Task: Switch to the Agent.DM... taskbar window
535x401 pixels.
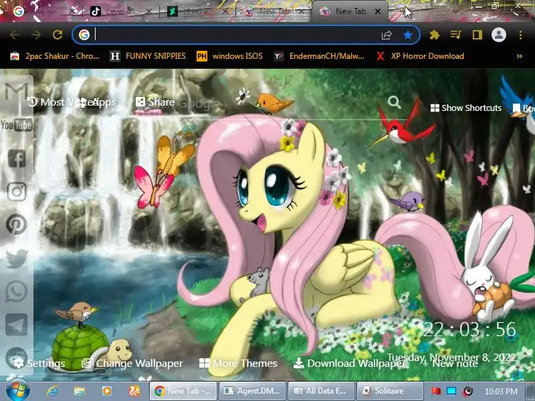Action: point(252,391)
